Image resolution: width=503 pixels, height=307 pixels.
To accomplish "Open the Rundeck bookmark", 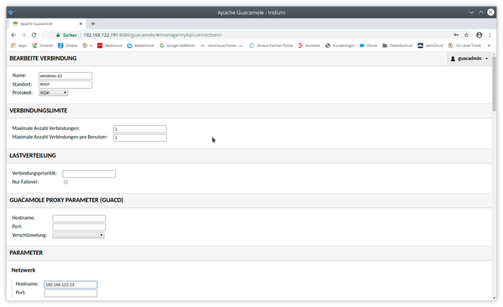I will (309, 45).
